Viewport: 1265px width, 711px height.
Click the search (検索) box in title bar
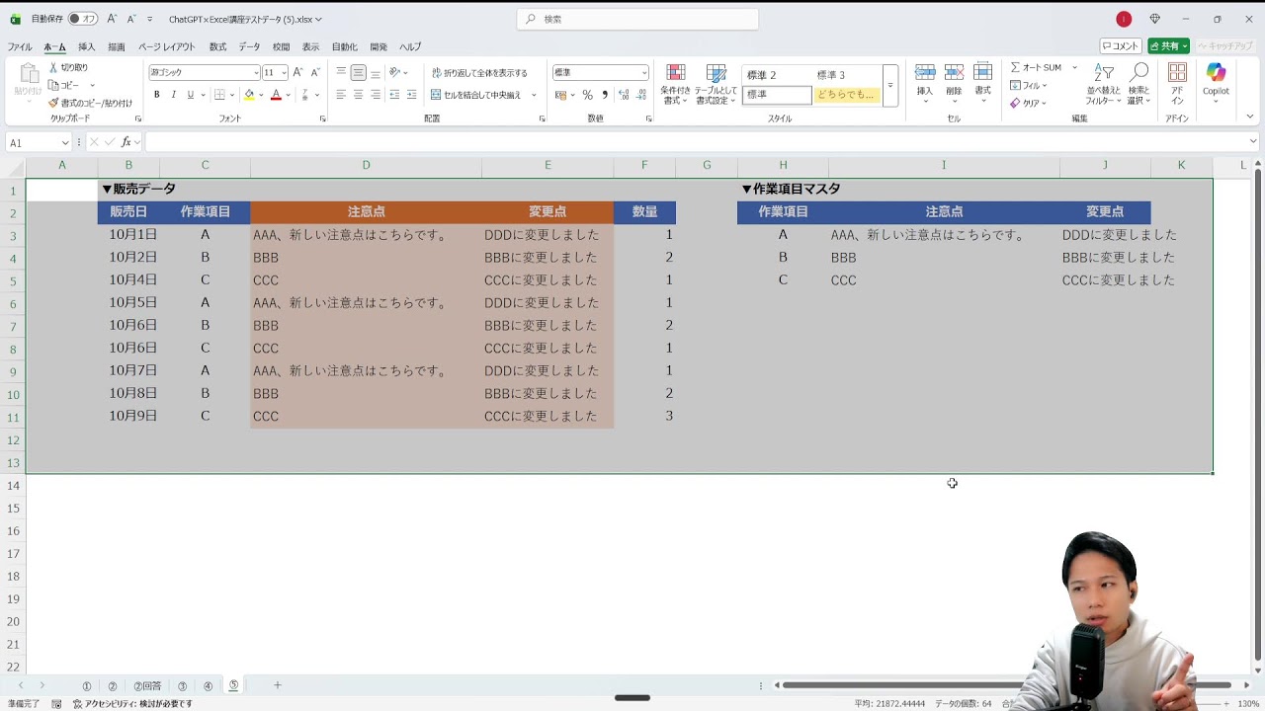pyautogui.click(x=637, y=19)
